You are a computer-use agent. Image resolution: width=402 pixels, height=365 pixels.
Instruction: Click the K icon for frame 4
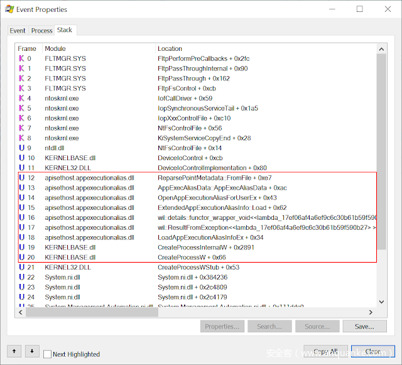pyautogui.click(x=22, y=98)
